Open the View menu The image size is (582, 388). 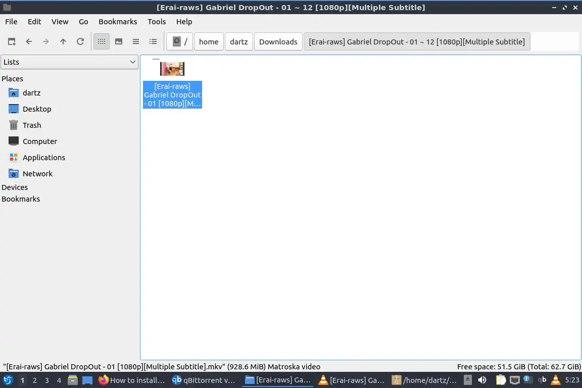pos(60,22)
